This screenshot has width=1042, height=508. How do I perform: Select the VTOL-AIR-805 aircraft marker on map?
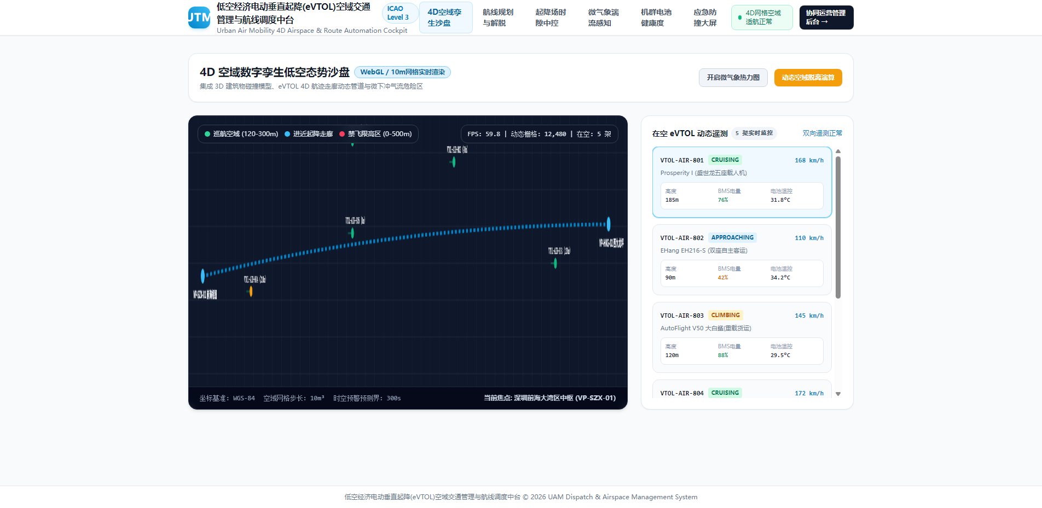coord(352,233)
